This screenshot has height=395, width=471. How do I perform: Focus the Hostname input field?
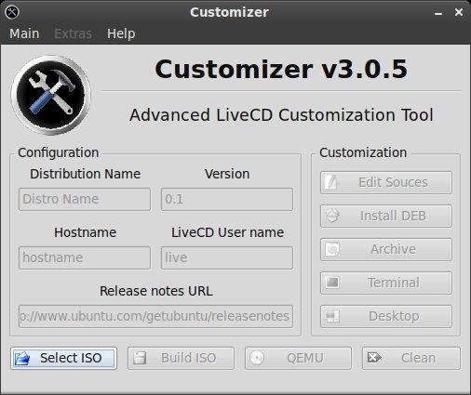coord(85,257)
